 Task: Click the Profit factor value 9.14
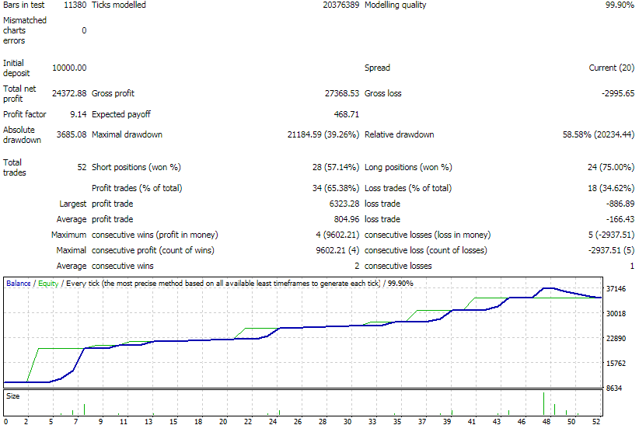[x=76, y=115]
